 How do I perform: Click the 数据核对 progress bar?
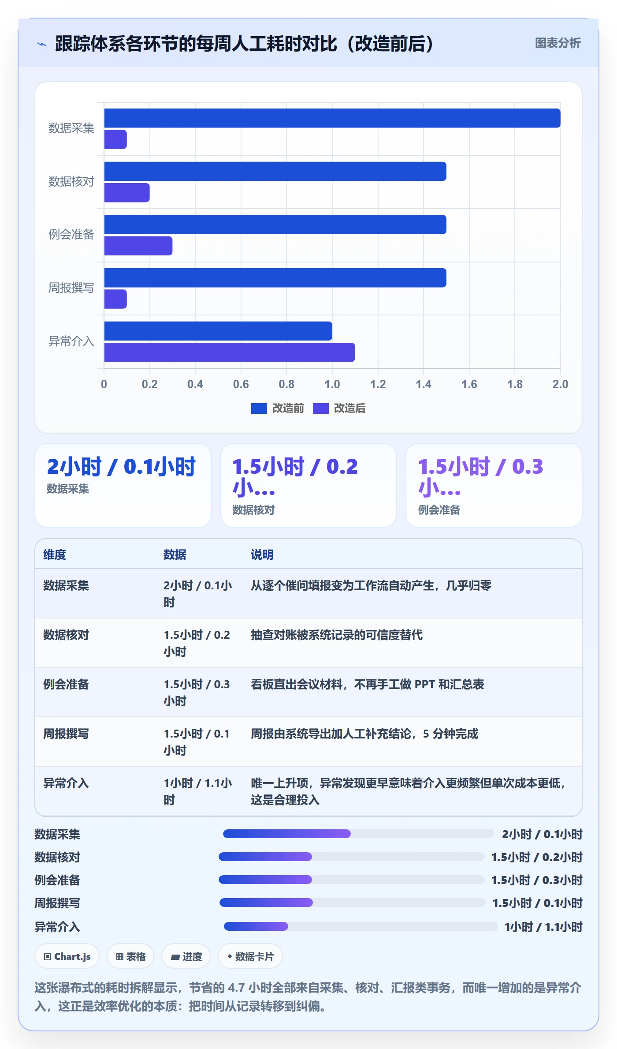pos(351,857)
